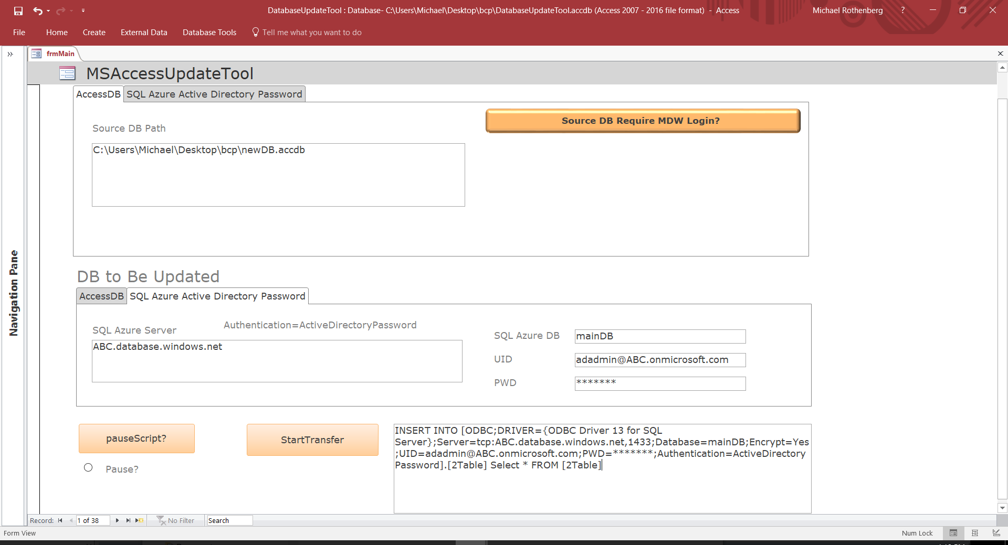
Task: Select AccessDB tab under DB to Be Updated
Action: coord(101,296)
